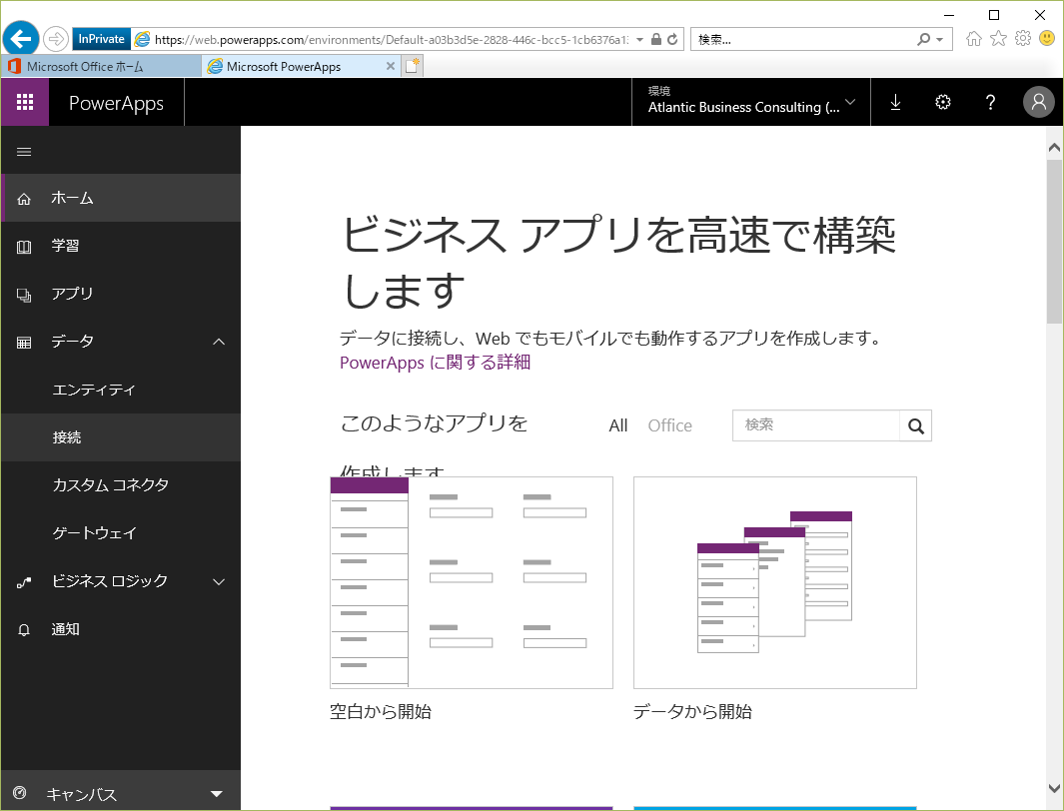This screenshot has height=811, width=1064.
Task: Select エンティティ under データ
Action: [x=121, y=390]
